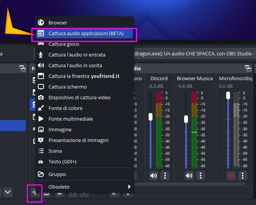The width and height of the screenshot is (256, 205).
Task: Undock the audio mixer panel
Action: pos(248,68)
